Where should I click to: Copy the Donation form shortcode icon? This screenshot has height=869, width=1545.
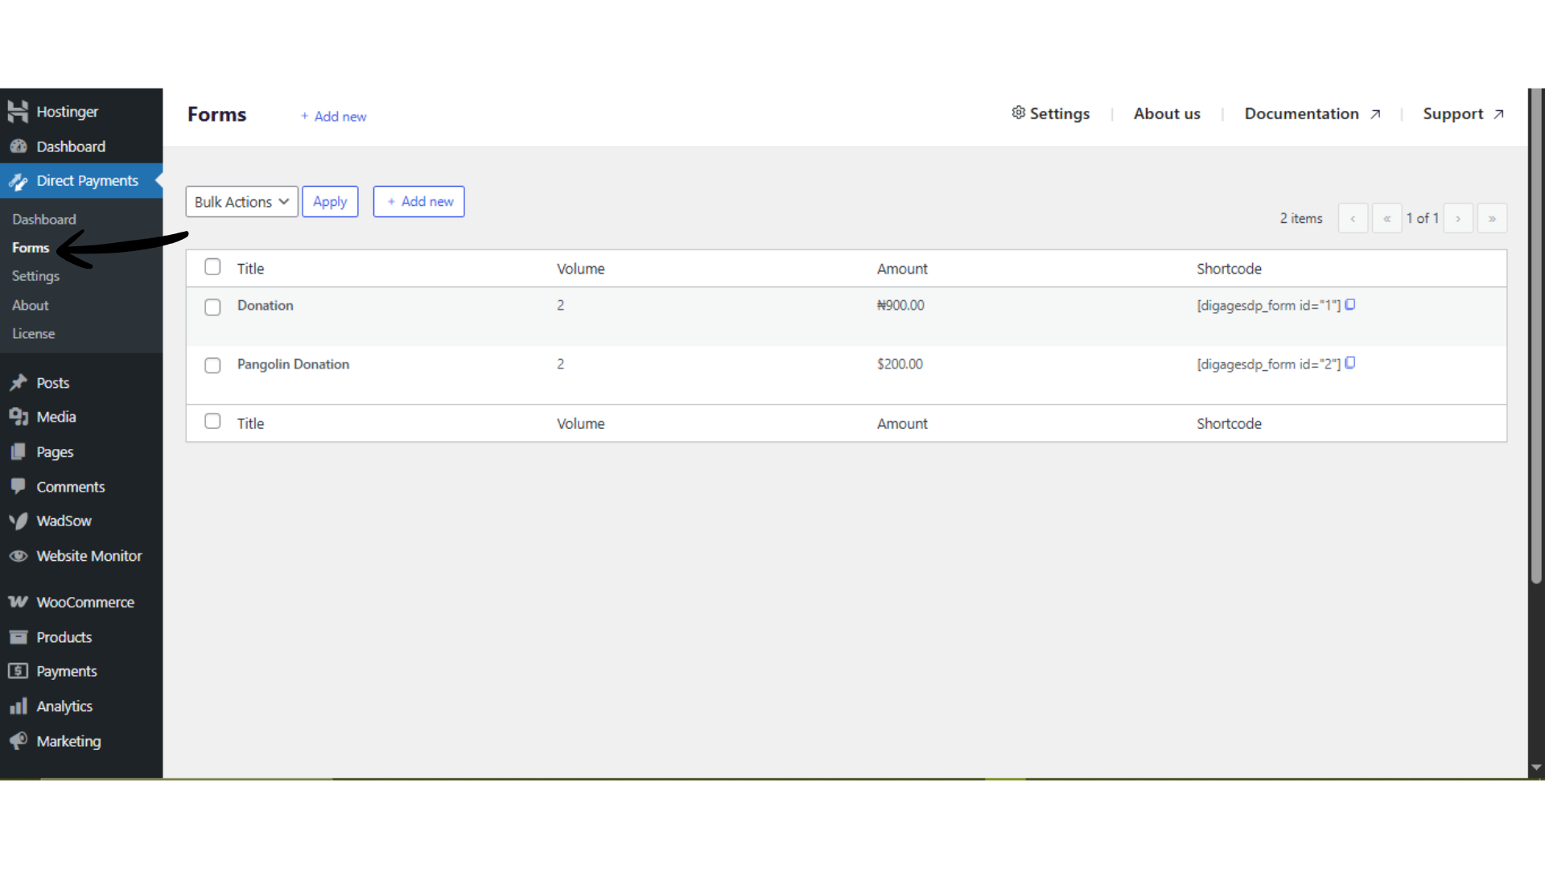point(1350,304)
